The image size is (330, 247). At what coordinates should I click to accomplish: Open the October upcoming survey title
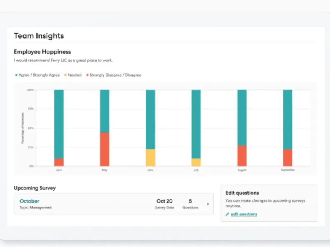(x=30, y=201)
